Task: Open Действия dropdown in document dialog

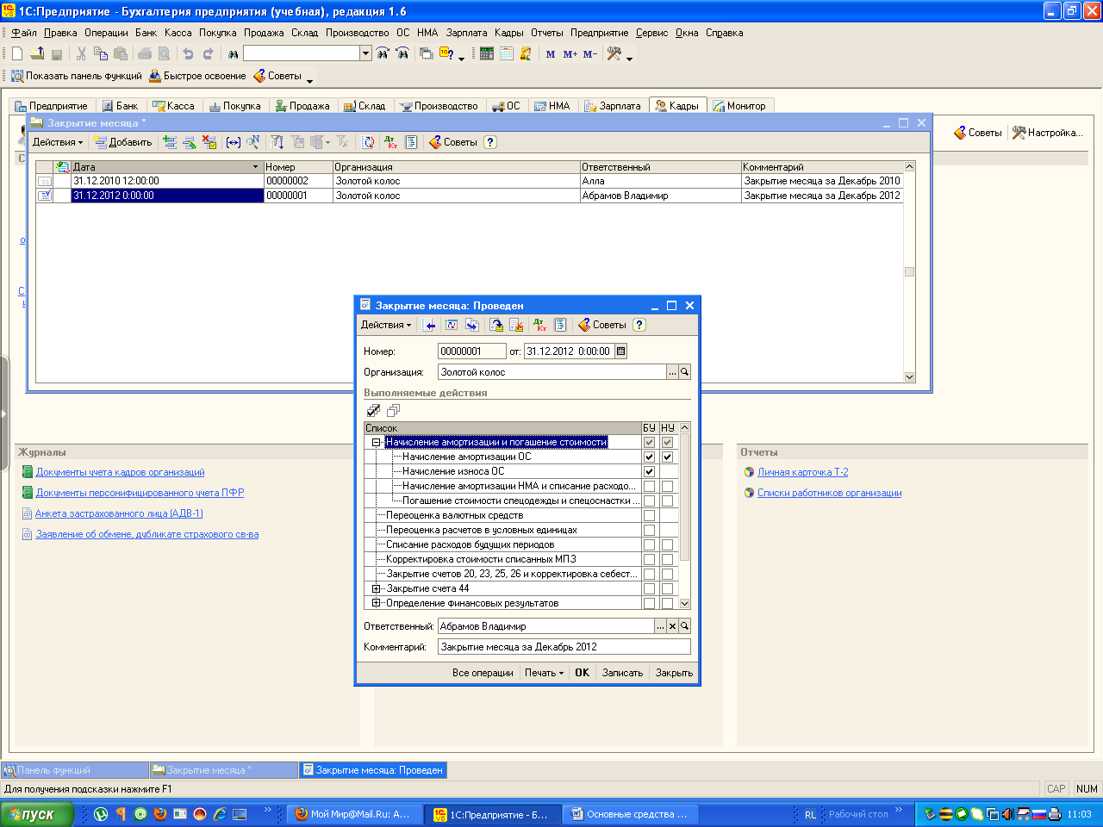Action: tap(386, 325)
